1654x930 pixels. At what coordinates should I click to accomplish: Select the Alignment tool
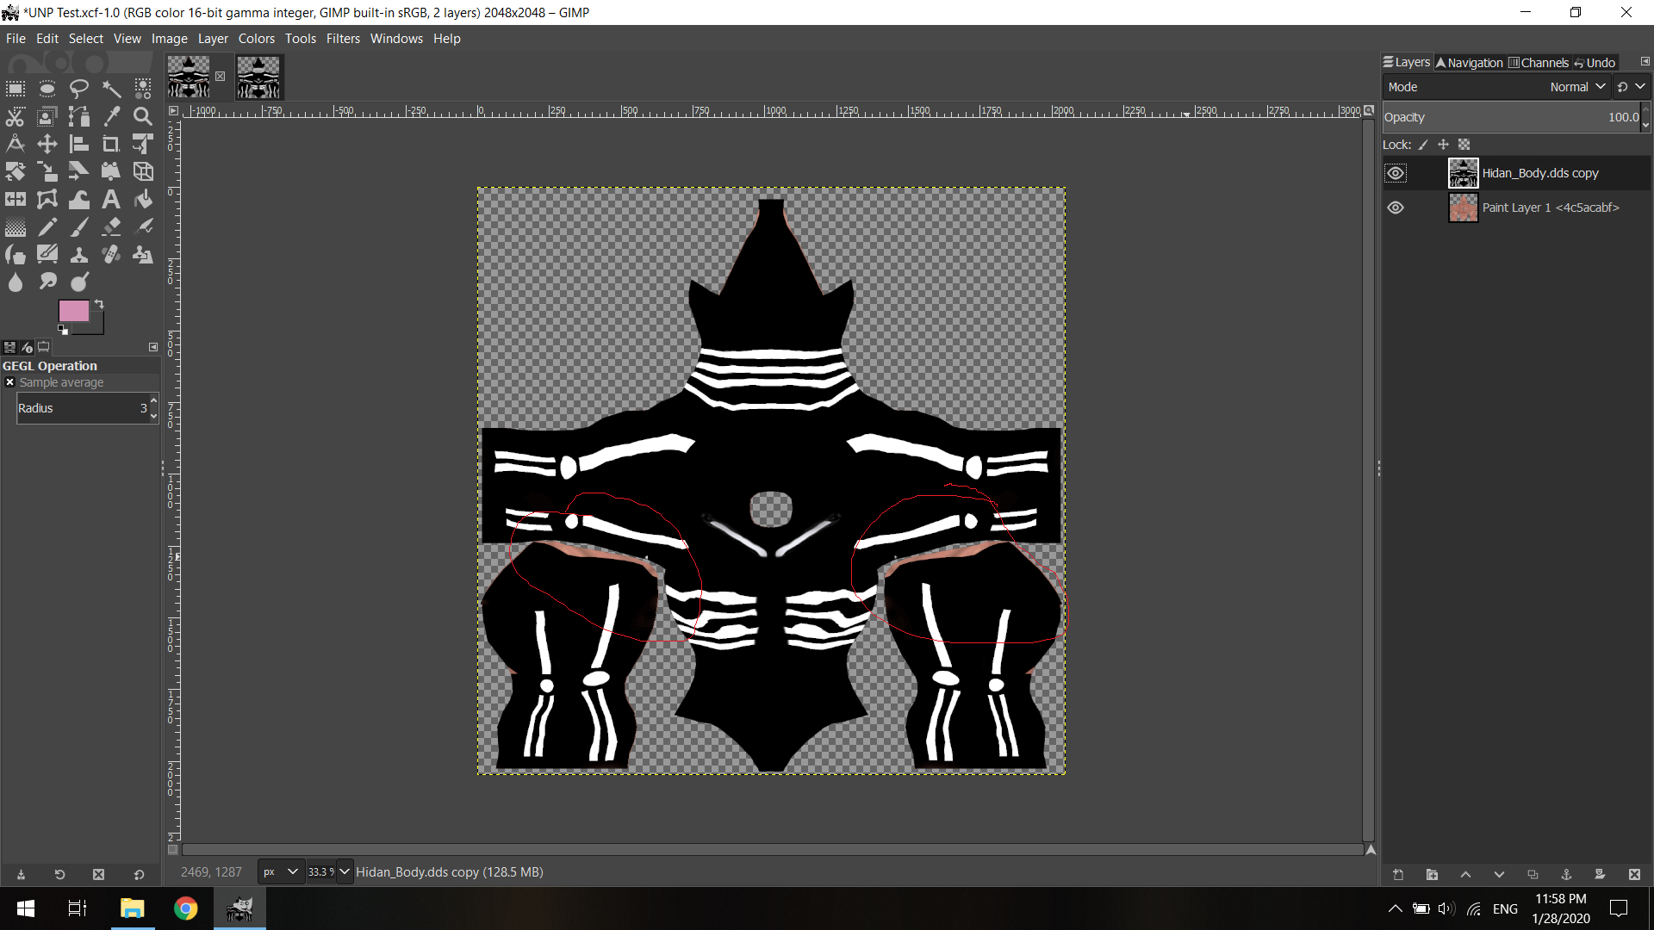coord(79,144)
